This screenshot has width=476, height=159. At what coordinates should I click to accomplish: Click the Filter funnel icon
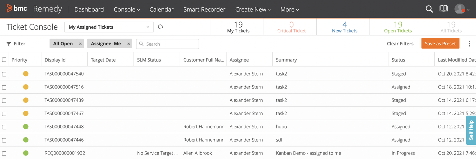[9, 44]
